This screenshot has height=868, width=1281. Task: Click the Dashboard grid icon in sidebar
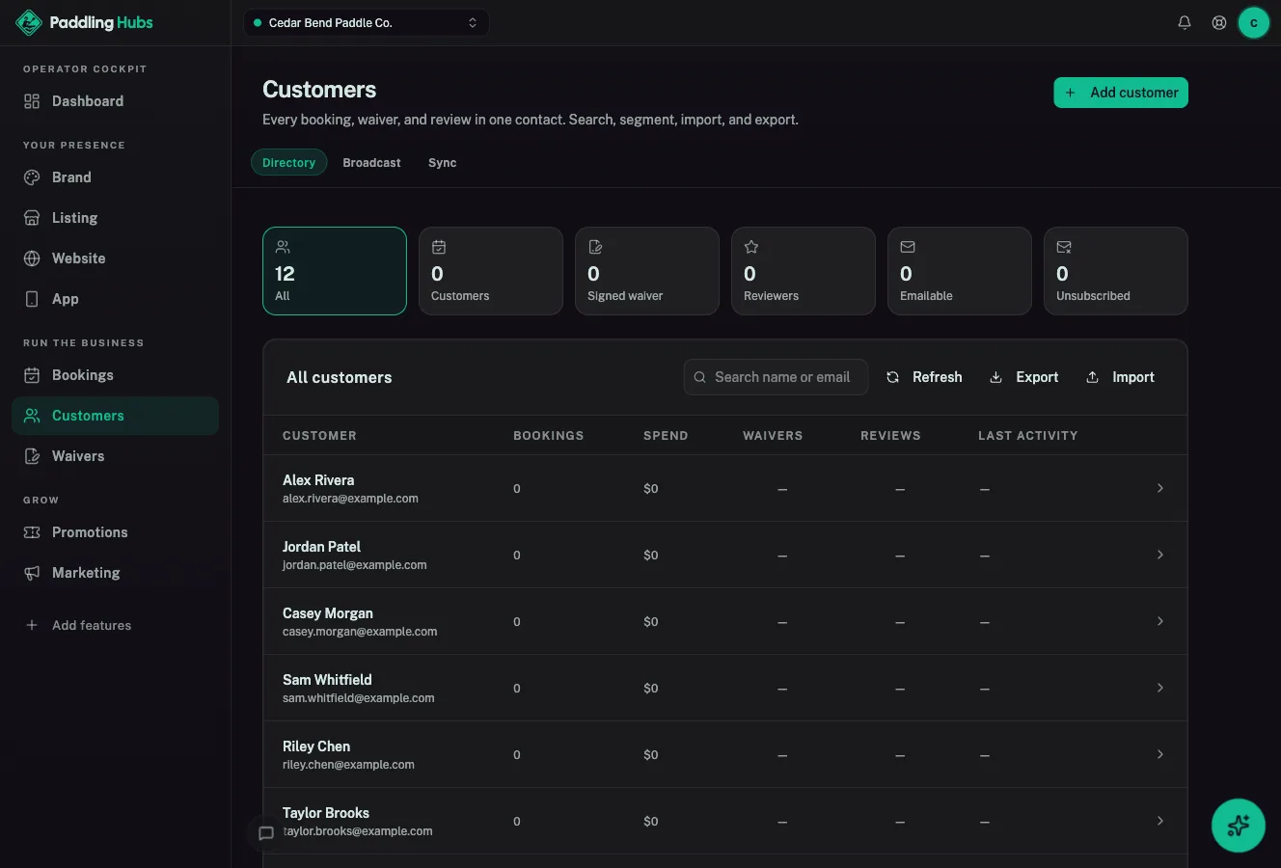32,101
